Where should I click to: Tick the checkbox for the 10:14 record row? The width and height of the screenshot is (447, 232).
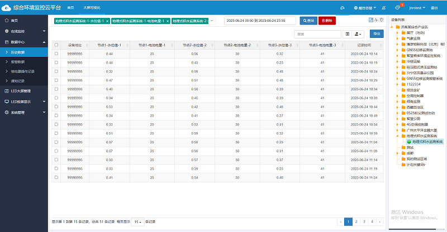[56, 54]
